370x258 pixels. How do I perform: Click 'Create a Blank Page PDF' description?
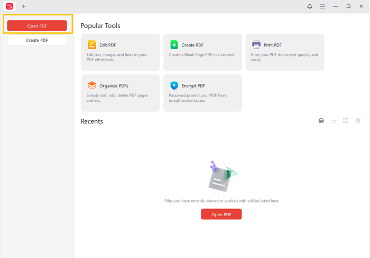(201, 55)
